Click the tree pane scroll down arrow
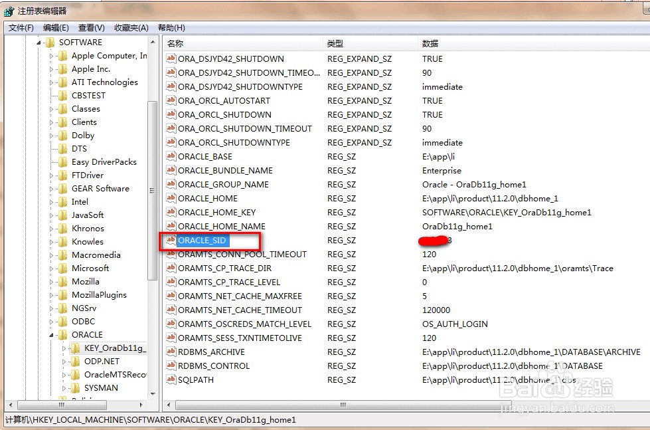 point(153,394)
